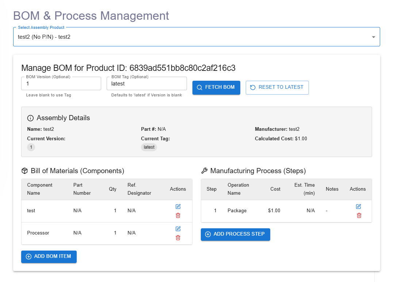
Task: Click the Cost column header
Action: 275,189
